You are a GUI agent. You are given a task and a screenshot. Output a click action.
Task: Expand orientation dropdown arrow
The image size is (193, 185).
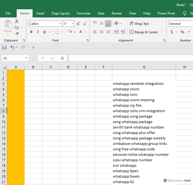121,23
